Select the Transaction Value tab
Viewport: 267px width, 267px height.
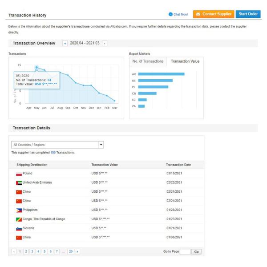tap(186, 61)
